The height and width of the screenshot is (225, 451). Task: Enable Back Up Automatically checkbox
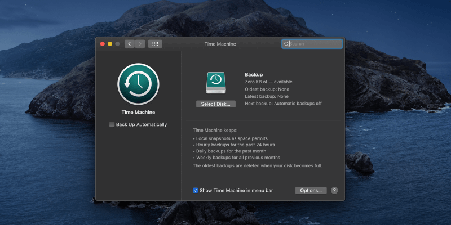(112, 124)
